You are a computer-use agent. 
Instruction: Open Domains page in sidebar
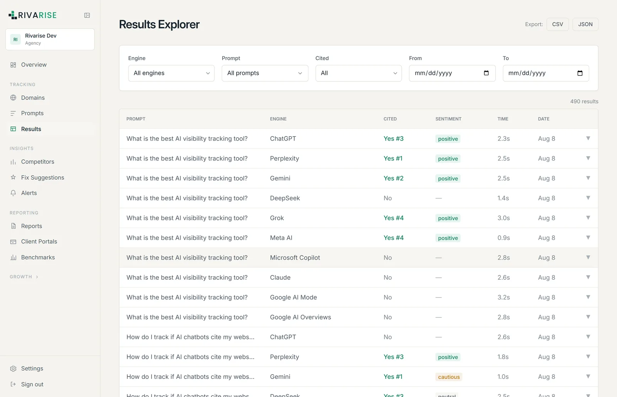click(50, 98)
